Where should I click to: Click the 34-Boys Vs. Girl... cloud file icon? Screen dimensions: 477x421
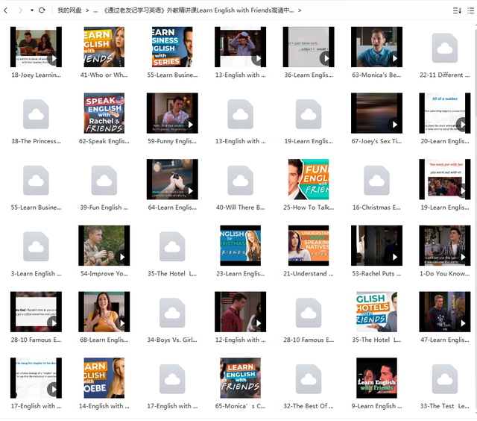(172, 313)
